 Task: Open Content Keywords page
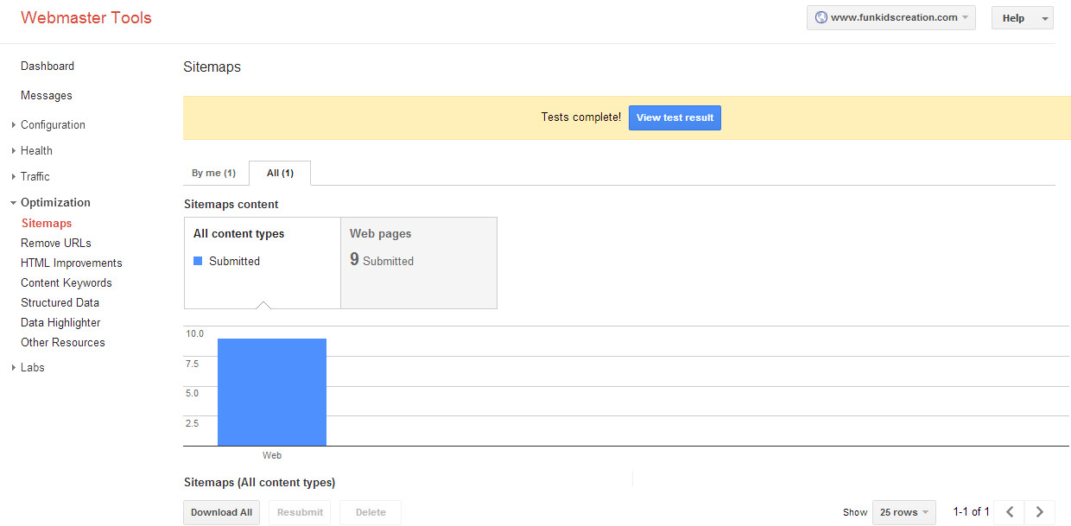pyautogui.click(x=67, y=282)
